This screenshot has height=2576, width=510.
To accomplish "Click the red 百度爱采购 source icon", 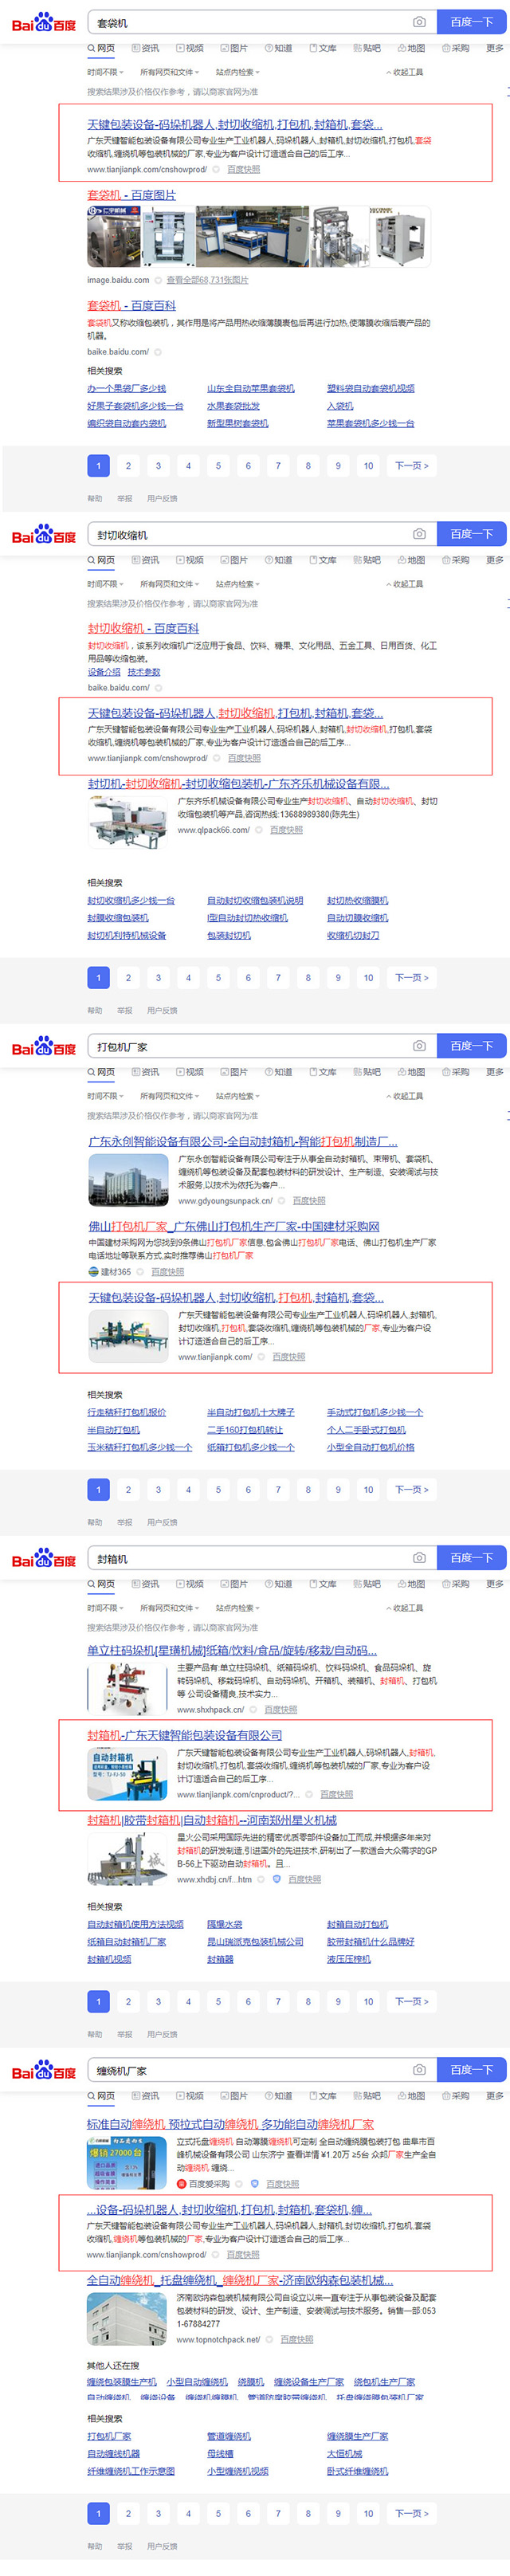I will (x=182, y=2183).
